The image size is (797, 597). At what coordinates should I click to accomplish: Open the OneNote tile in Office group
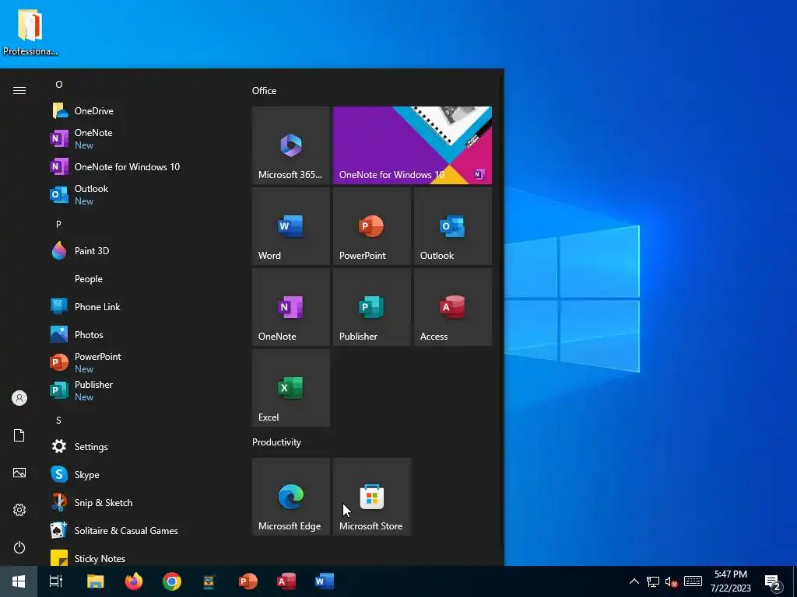coord(291,307)
